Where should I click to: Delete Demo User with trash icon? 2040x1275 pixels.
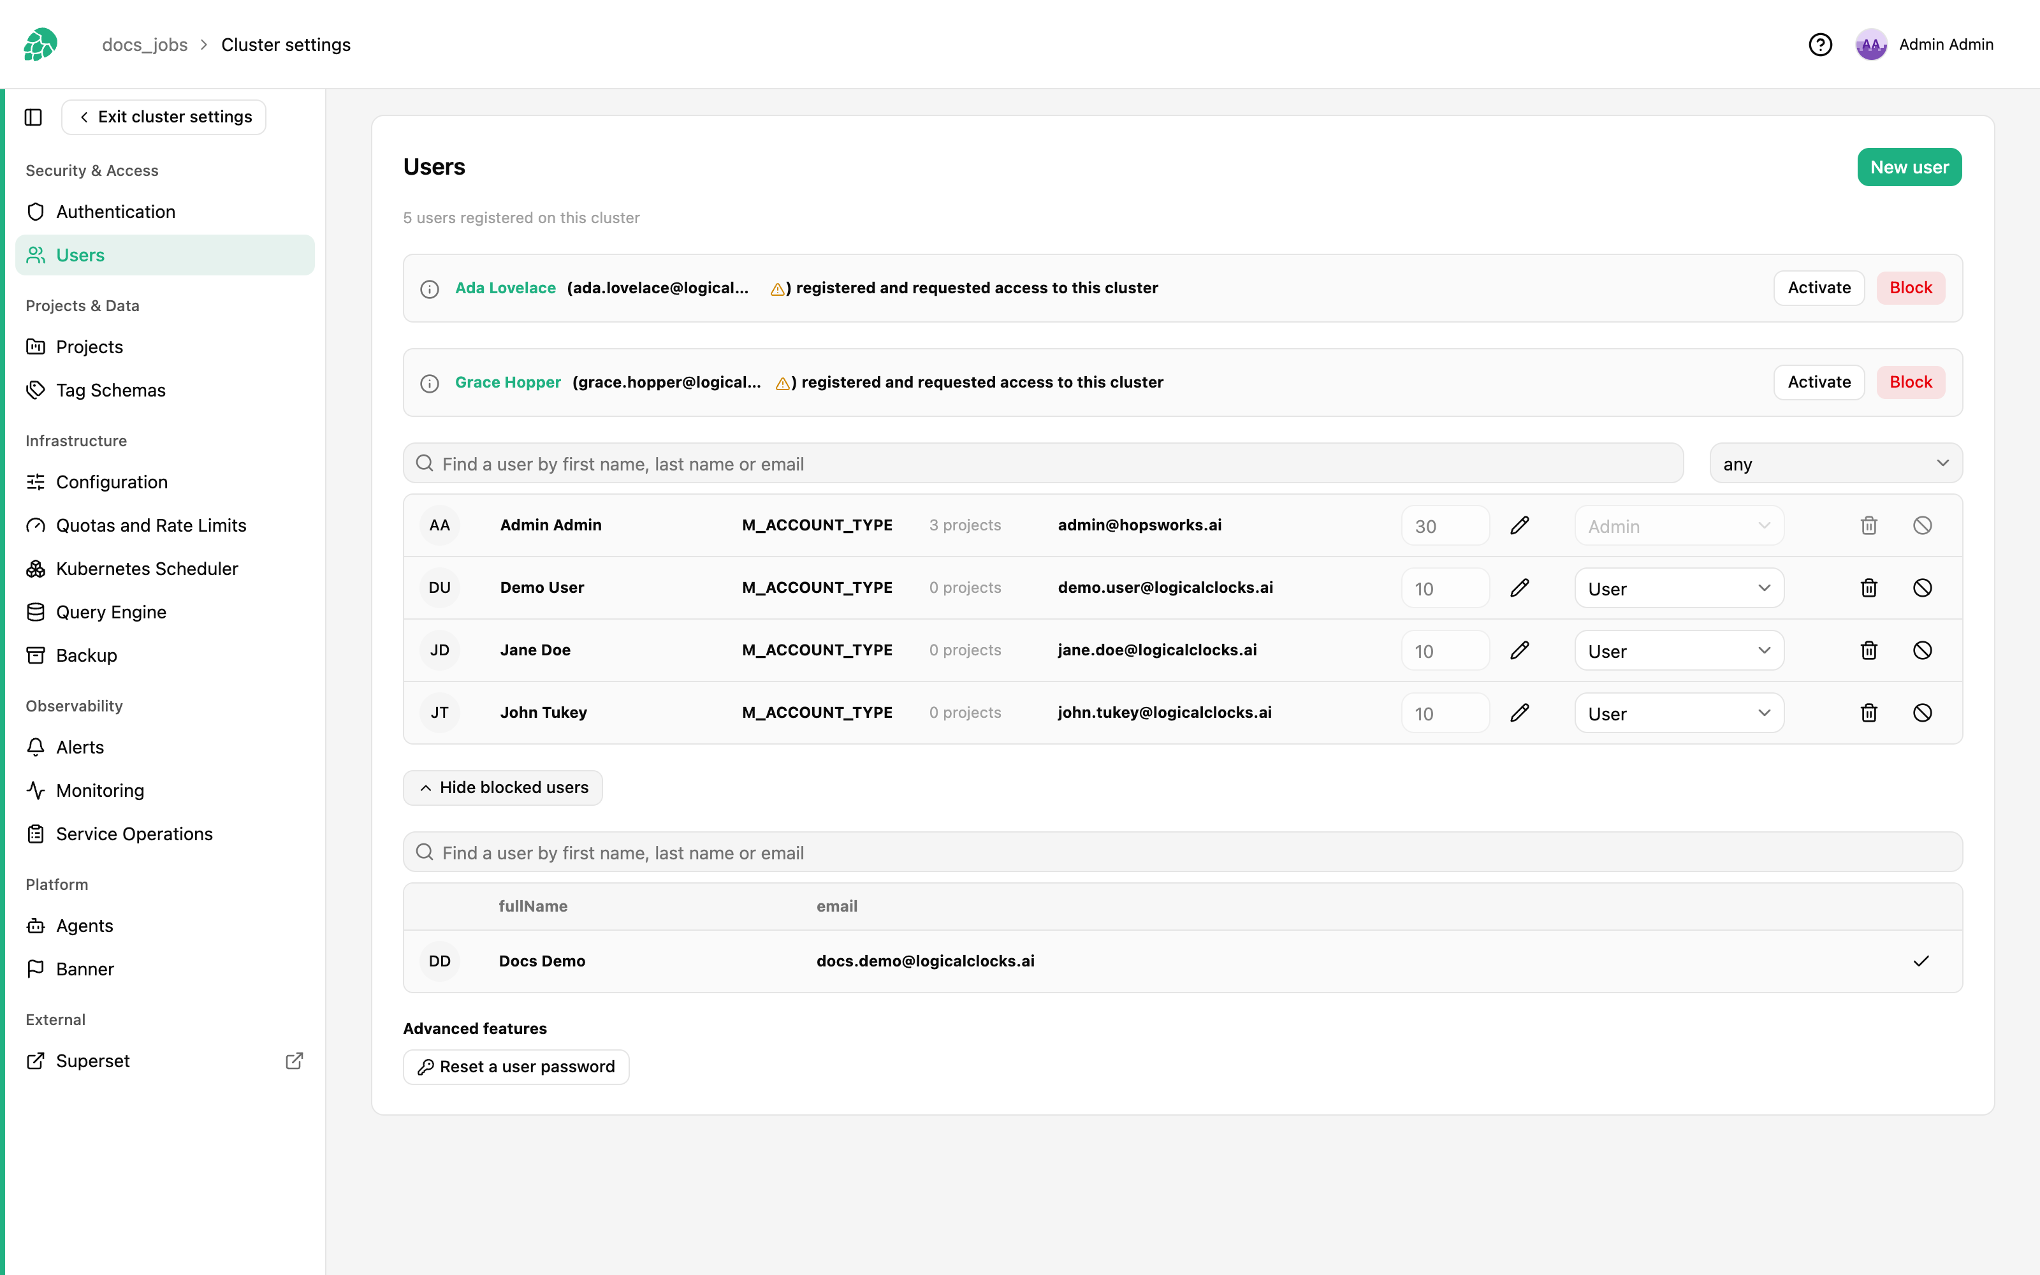point(1869,588)
